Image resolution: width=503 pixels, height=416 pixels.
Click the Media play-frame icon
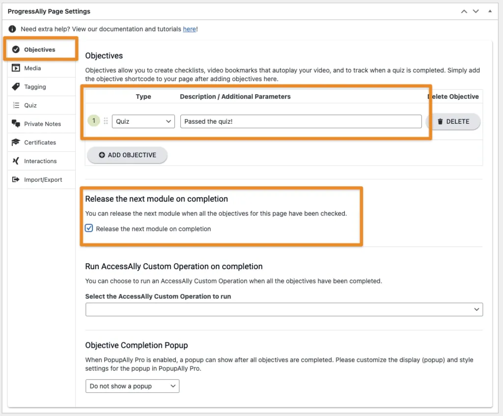(16, 68)
